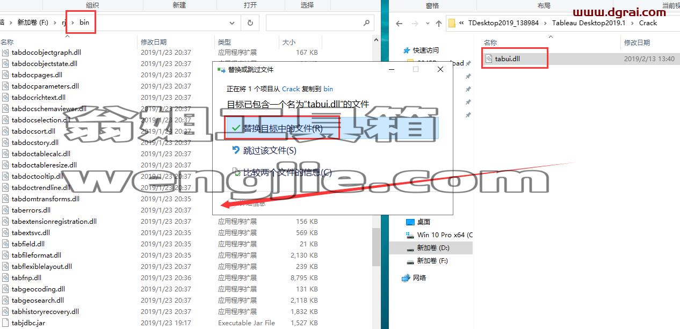The height and width of the screenshot is (329, 680).
Task: Click the Desktop icon in right sidebar
Action: click(410, 222)
